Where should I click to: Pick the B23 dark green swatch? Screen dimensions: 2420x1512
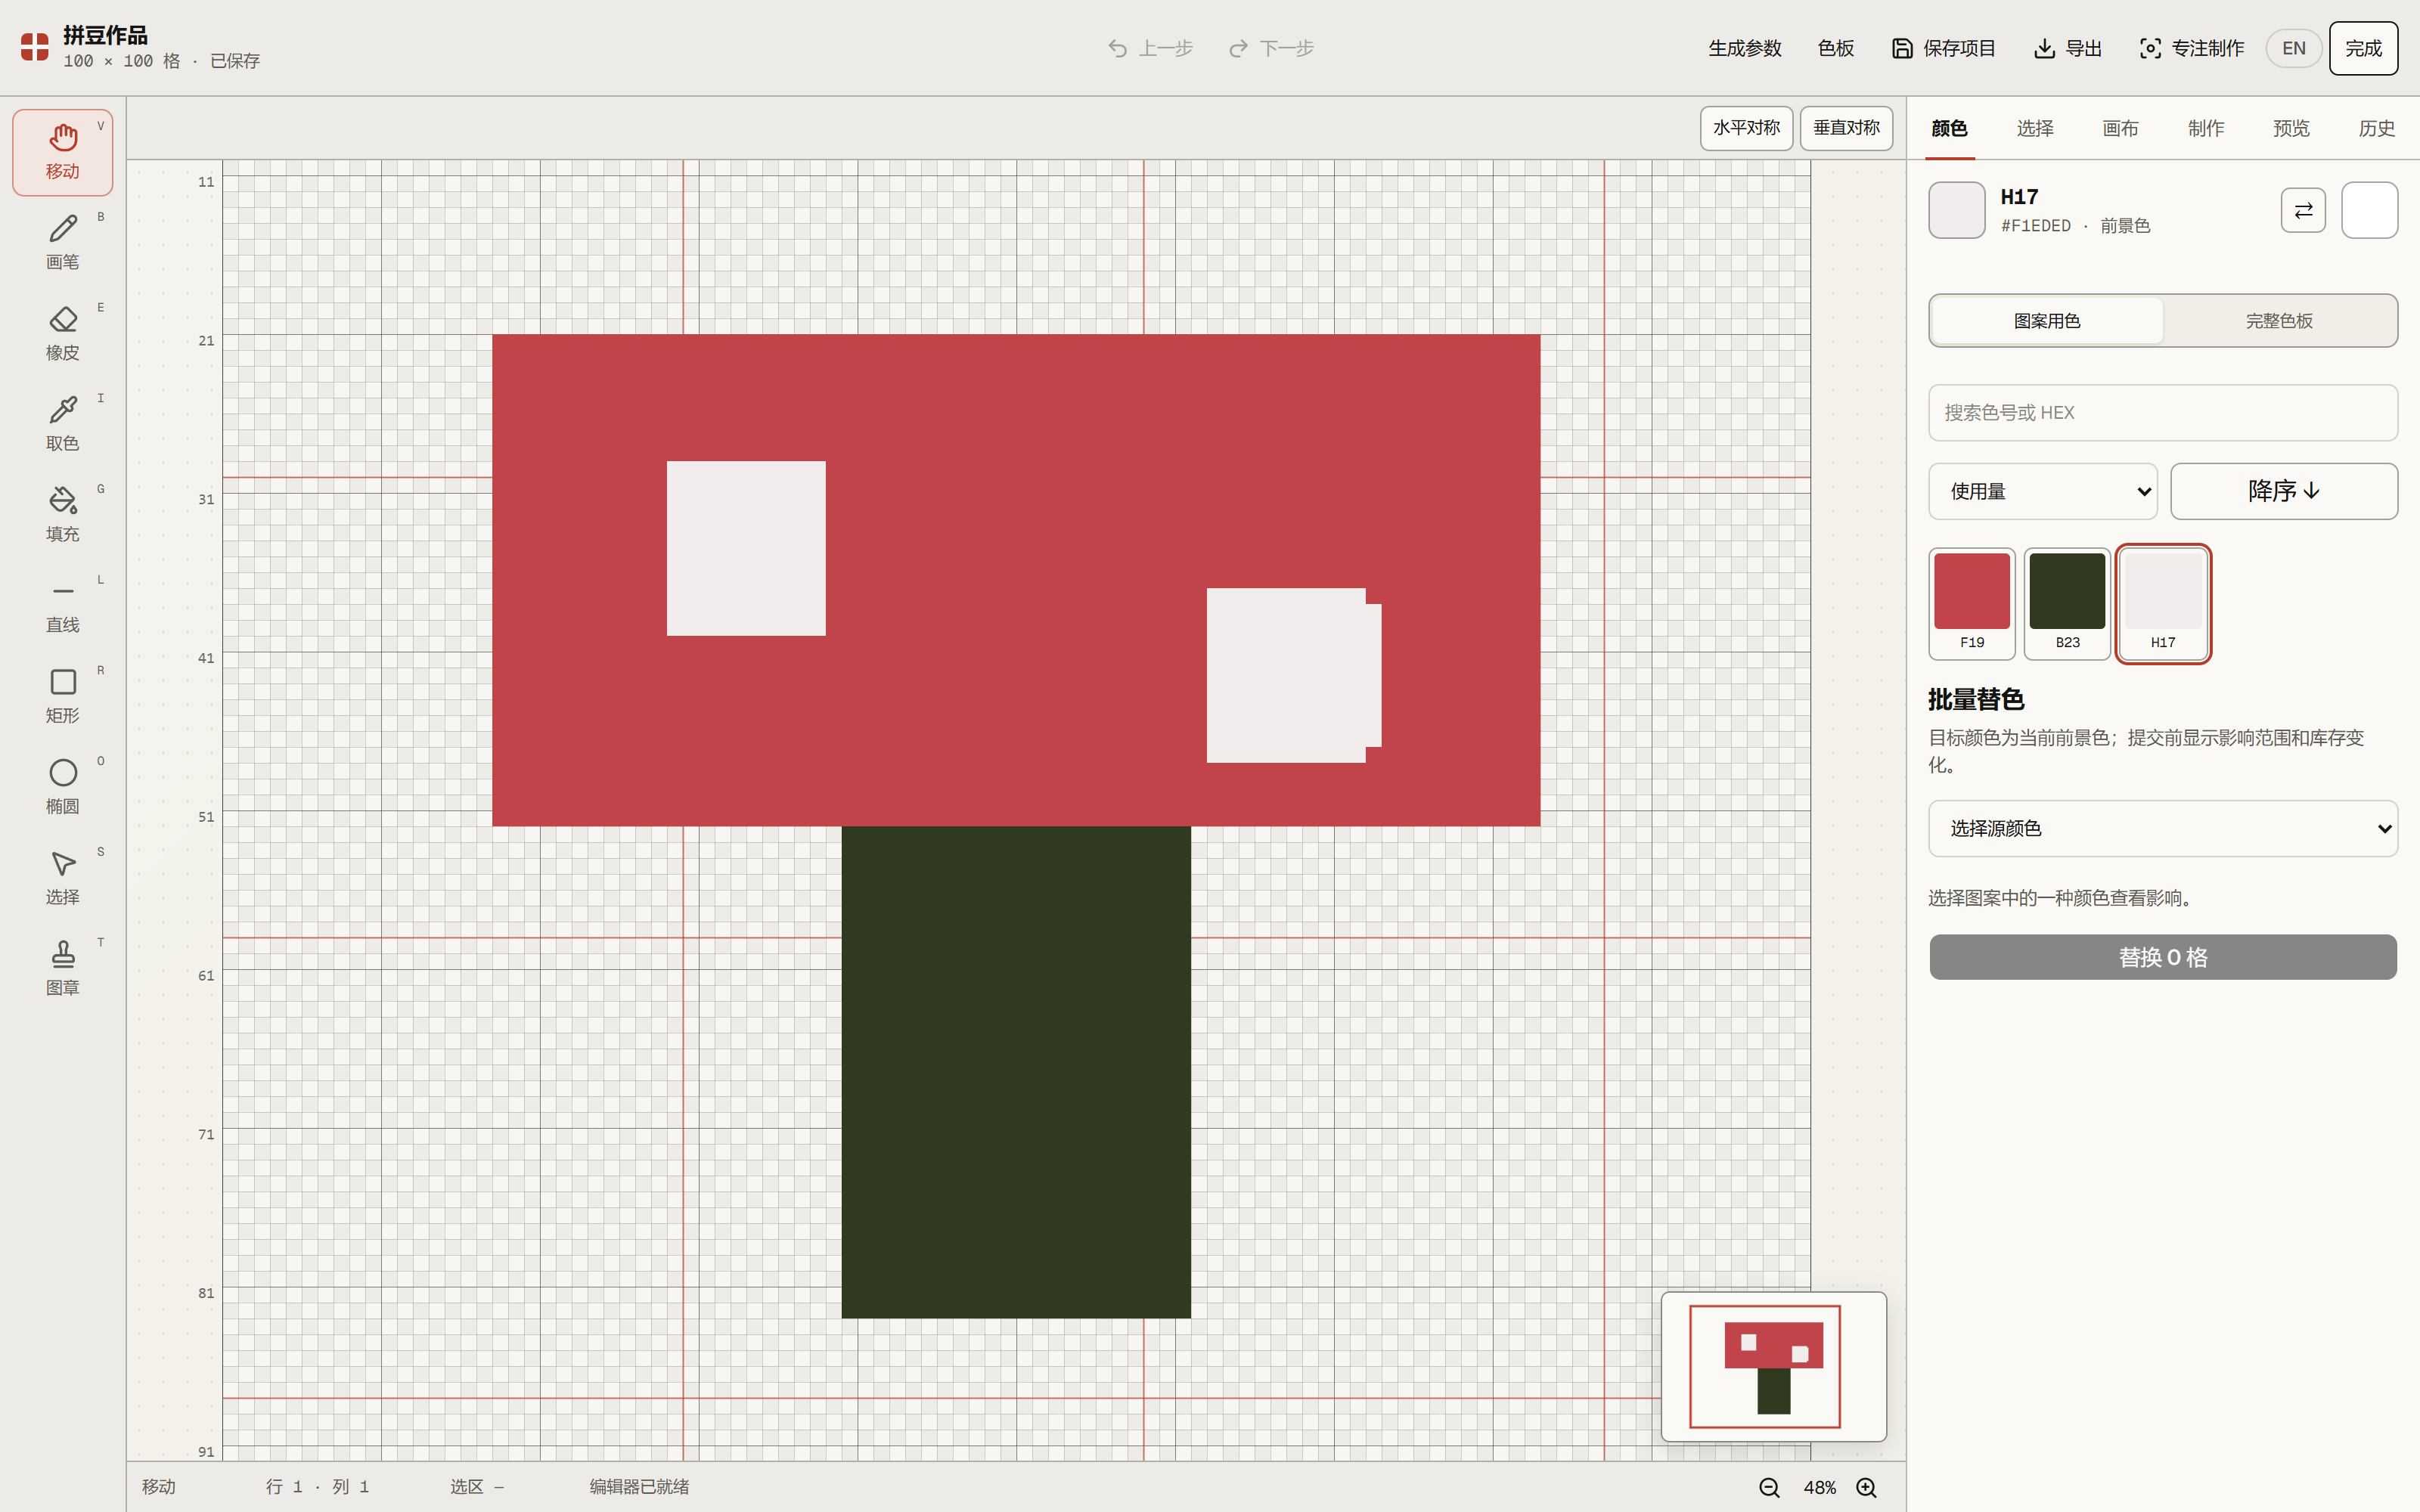pyautogui.click(x=2067, y=603)
